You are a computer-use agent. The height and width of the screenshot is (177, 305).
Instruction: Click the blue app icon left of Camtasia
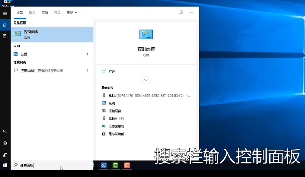(103, 165)
